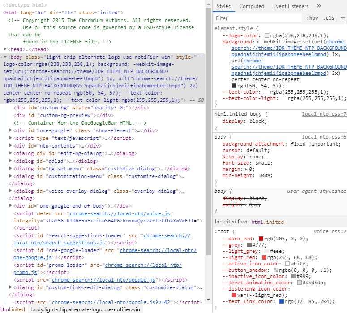Select html.inited in the breadcrumb bar
This screenshot has width=347, height=313.
13,309
